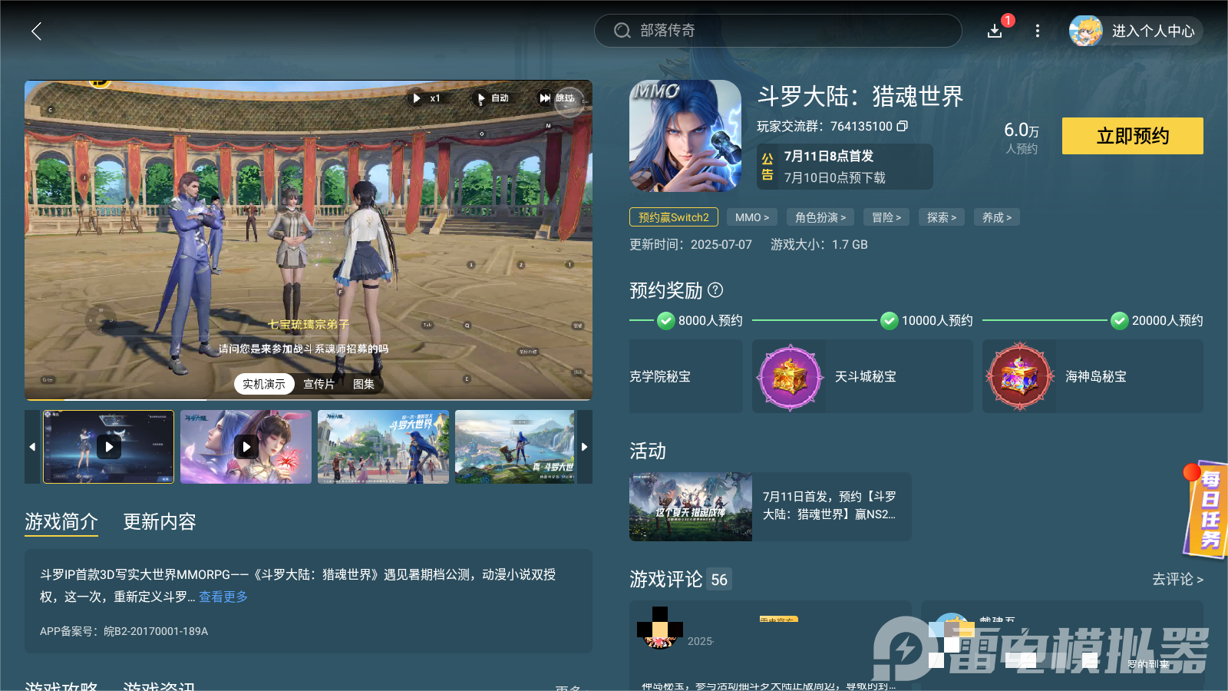Switch to the 更新内容 tab

[x=160, y=522]
